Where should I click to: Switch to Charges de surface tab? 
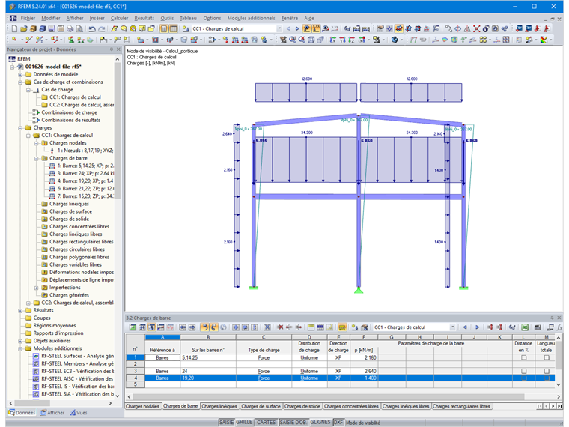click(x=261, y=406)
